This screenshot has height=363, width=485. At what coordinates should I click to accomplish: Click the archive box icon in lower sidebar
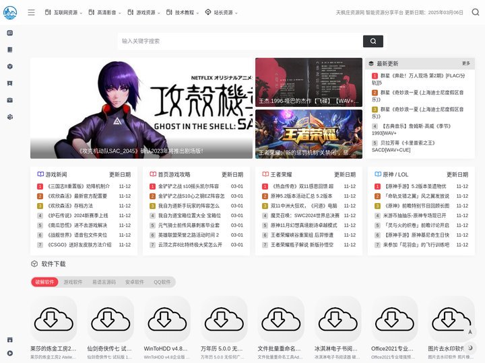10,340
